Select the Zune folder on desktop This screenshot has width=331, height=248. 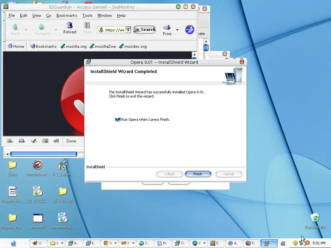pyautogui.click(x=12, y=168)
